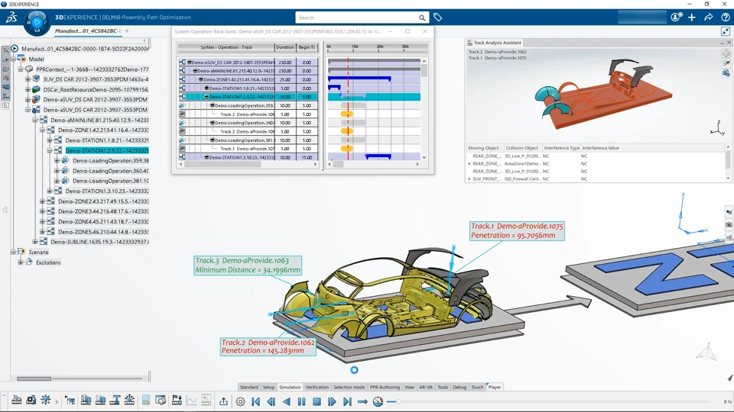
Task: Click the third simulation toolbar network icon
Action: tap(46, 400)
